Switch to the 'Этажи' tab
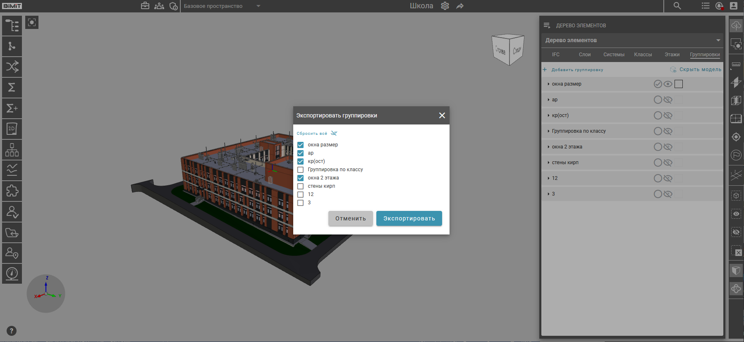Image resolution: width=744 pixels, height=342 pixels. point(672,55)
